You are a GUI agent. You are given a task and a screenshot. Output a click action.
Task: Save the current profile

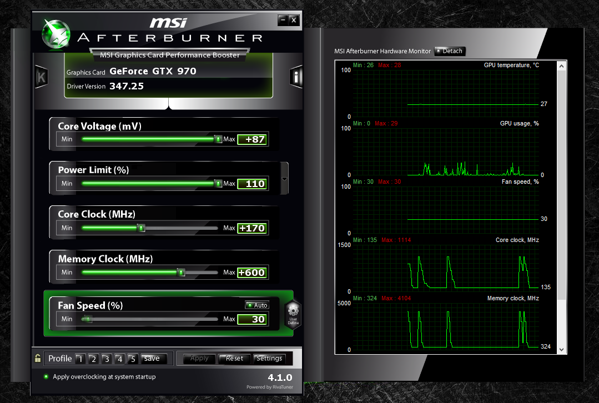tap(154, 359)
